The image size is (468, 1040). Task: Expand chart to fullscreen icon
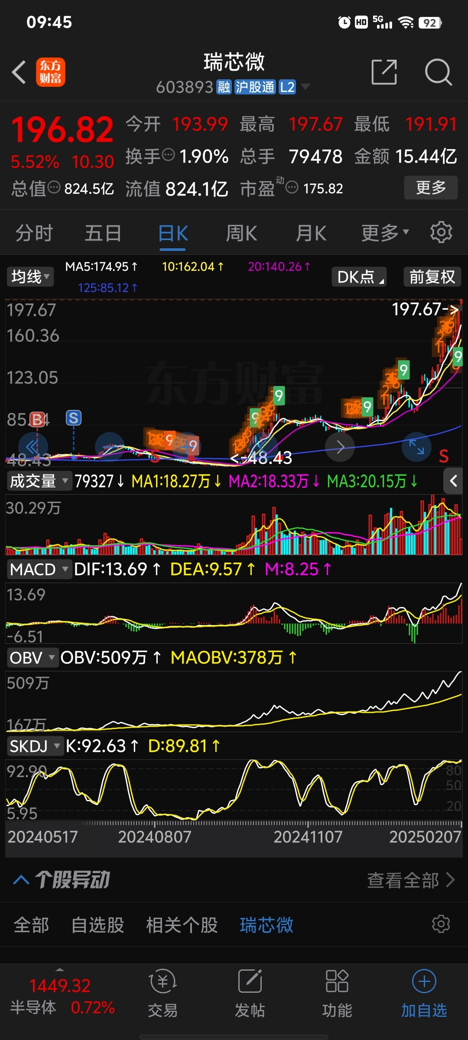416,447
